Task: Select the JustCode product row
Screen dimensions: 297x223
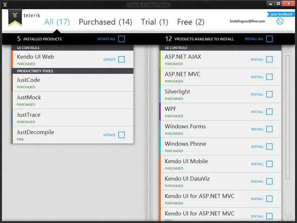Action: (73, 83)
